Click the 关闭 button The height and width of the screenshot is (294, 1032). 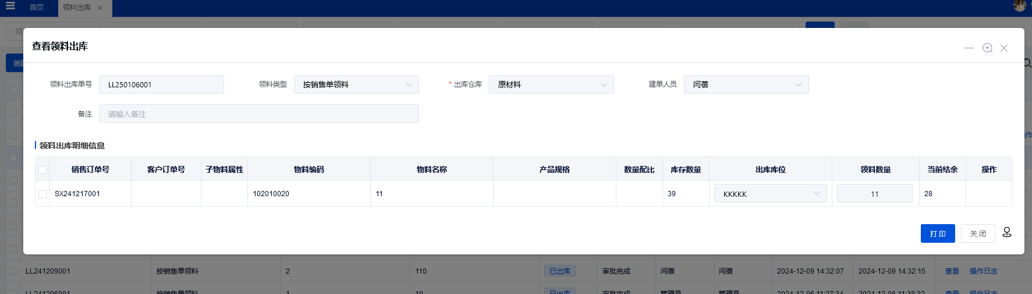[x=978, y=233]
